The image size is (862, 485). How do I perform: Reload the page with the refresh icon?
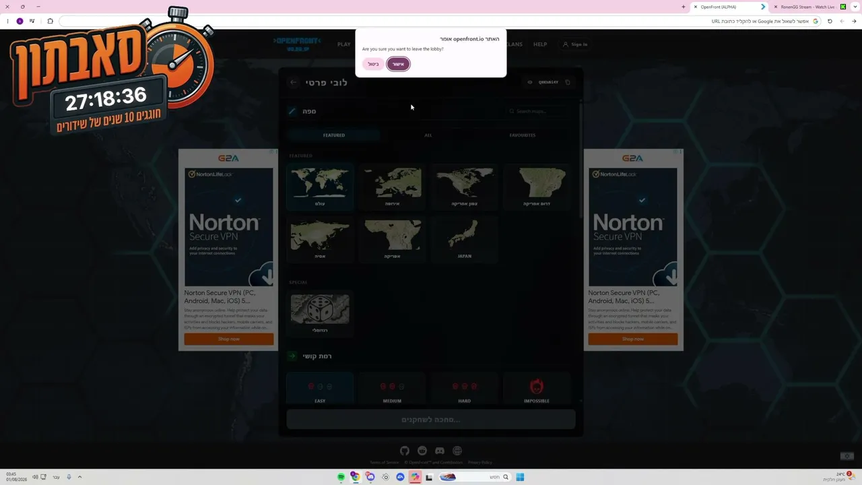(830, 21)
